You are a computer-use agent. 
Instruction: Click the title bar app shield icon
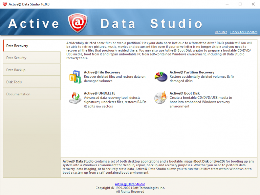coord(5,4)
